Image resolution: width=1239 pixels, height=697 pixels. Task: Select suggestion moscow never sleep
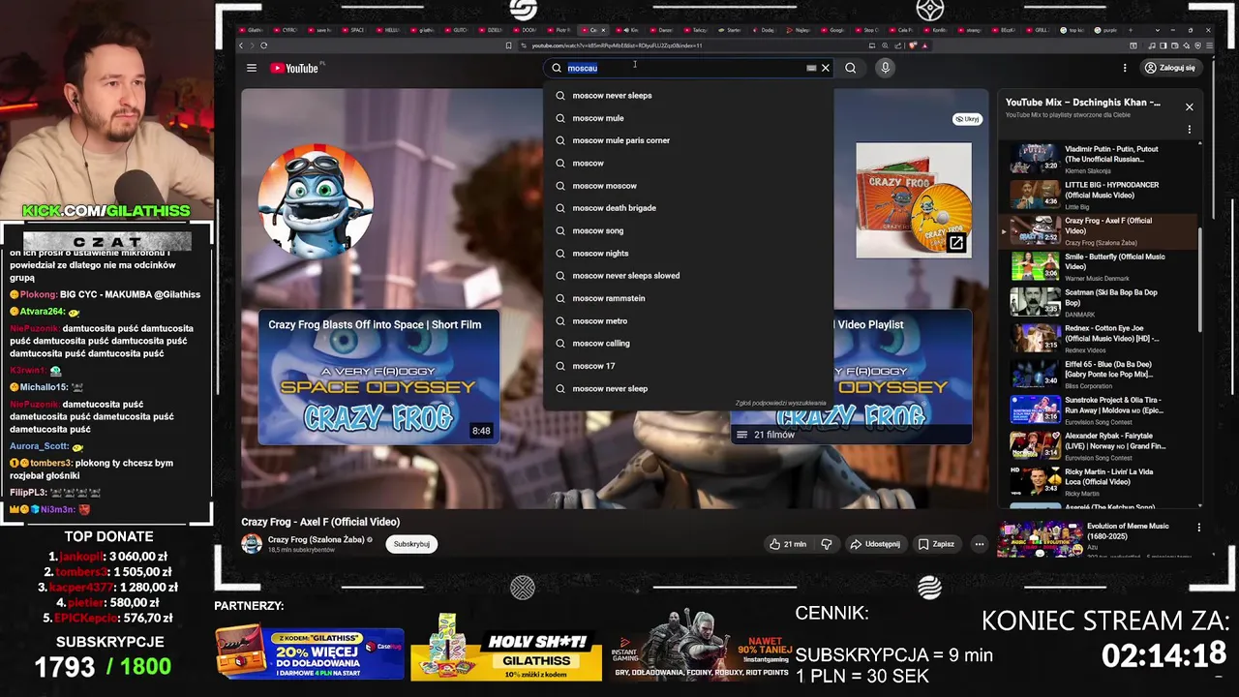coord(688,388)
